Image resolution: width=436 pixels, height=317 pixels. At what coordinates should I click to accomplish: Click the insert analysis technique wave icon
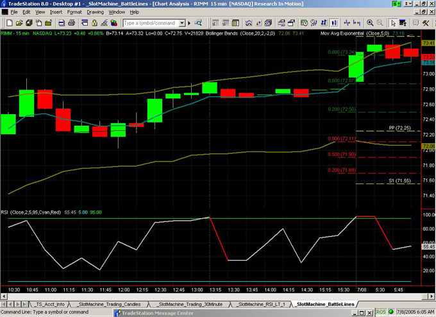click(248, 23)
